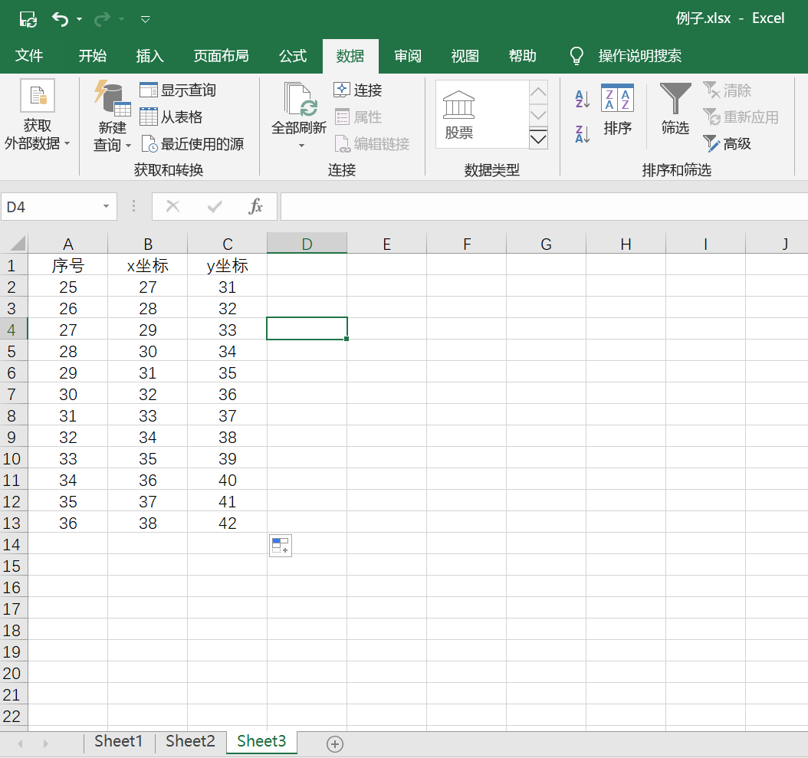The image size is (808, 758).
Task: Click the formula bar enter checkmark icon
Action: 215,207
